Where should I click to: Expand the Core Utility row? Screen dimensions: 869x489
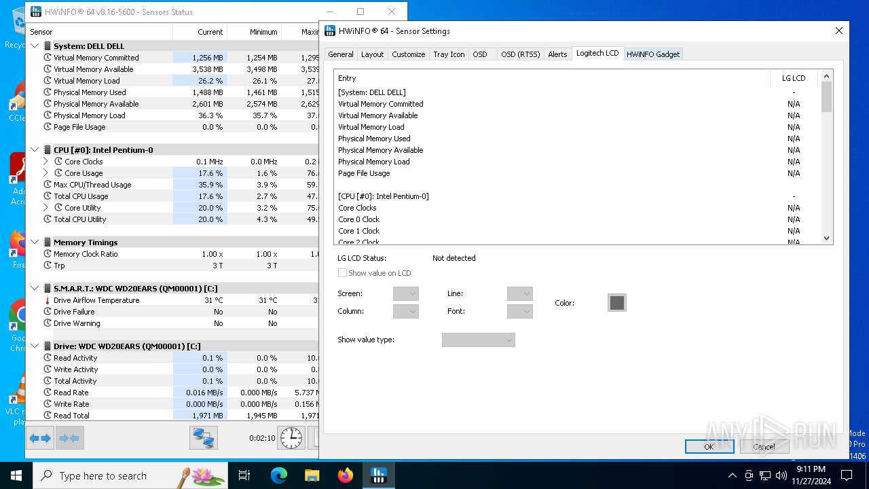(x=46, y=208)
